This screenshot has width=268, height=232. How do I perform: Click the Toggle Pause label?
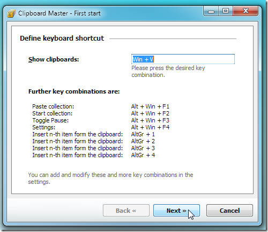point(50,120)
